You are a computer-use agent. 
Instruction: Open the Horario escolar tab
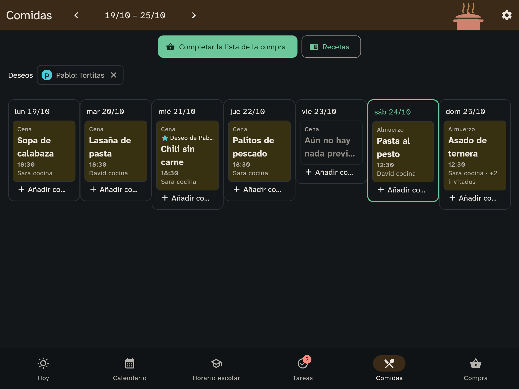pos(216,369)
